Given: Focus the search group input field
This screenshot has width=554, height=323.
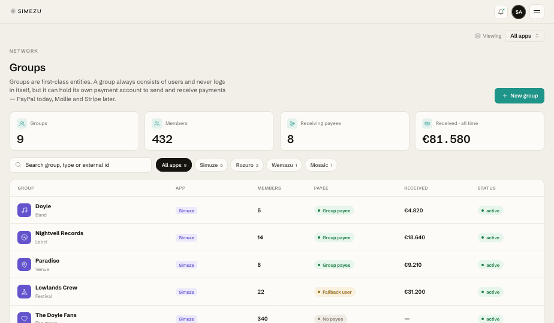Looking at the screenshot, I should [x=80, y=165].
